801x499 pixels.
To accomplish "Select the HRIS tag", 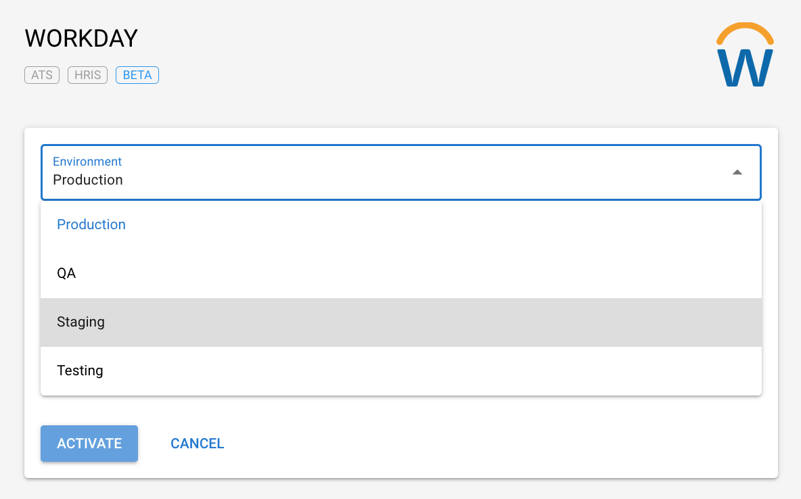I will click(87, 75).
